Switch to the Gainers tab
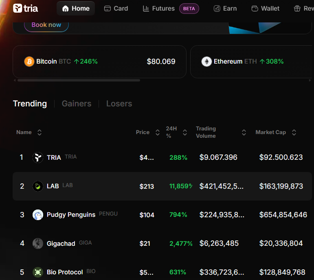Viewport: 314px width, 280px height. pyautogui.click(x=77, y=104)
